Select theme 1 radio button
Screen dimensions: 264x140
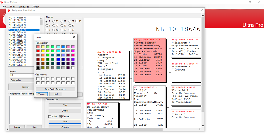pyautogui.click(x=47, y=21)
